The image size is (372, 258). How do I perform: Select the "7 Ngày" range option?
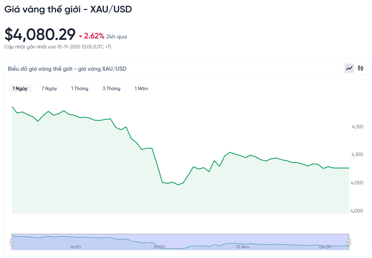(49, 88)
